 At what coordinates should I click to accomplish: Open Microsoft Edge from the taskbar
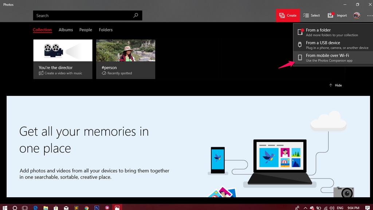36,208
